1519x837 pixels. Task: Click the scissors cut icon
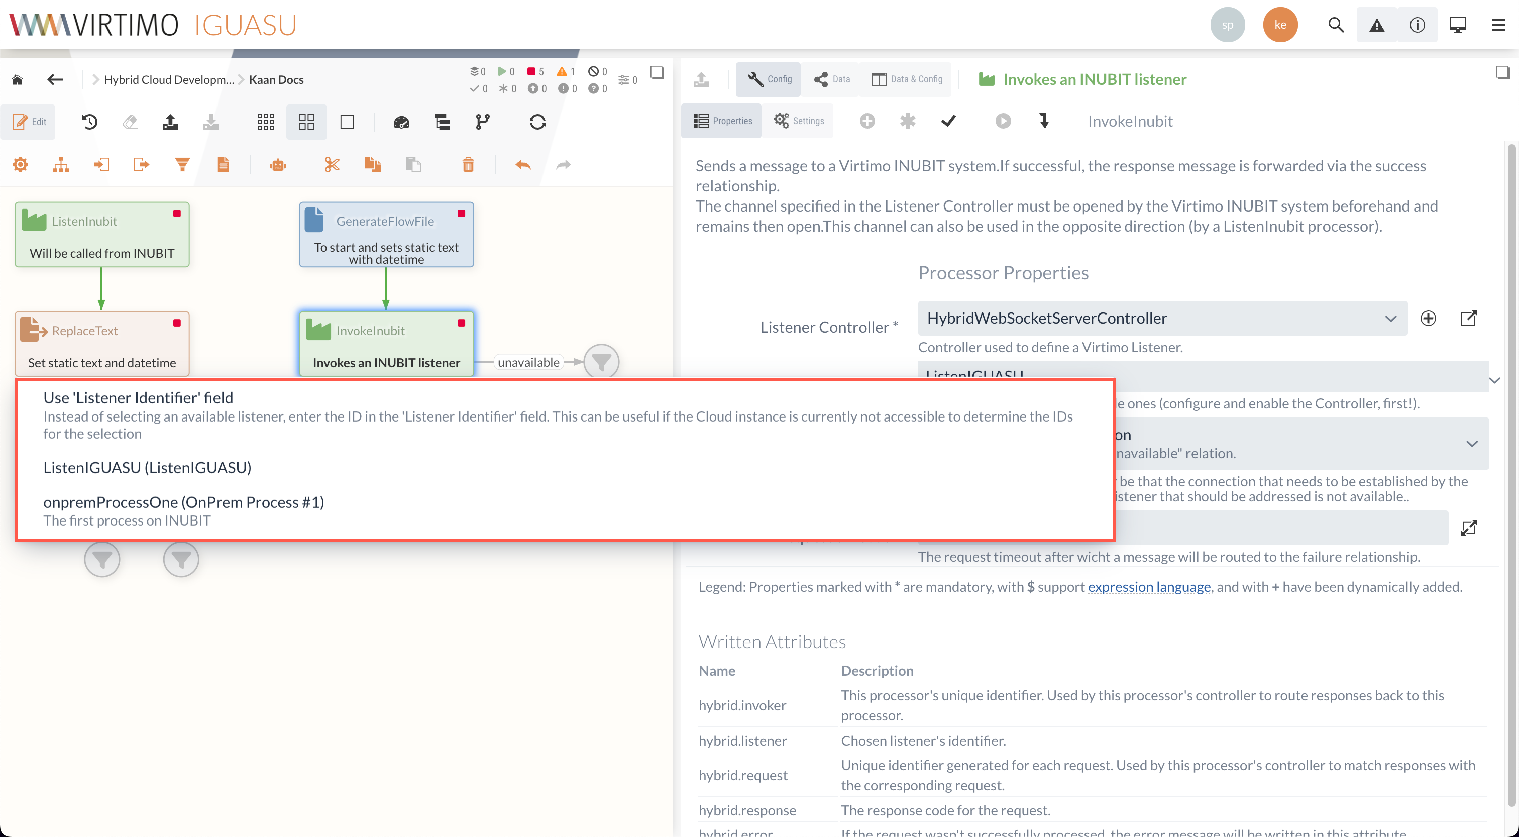pyautogui.click(x=332, y=165)
